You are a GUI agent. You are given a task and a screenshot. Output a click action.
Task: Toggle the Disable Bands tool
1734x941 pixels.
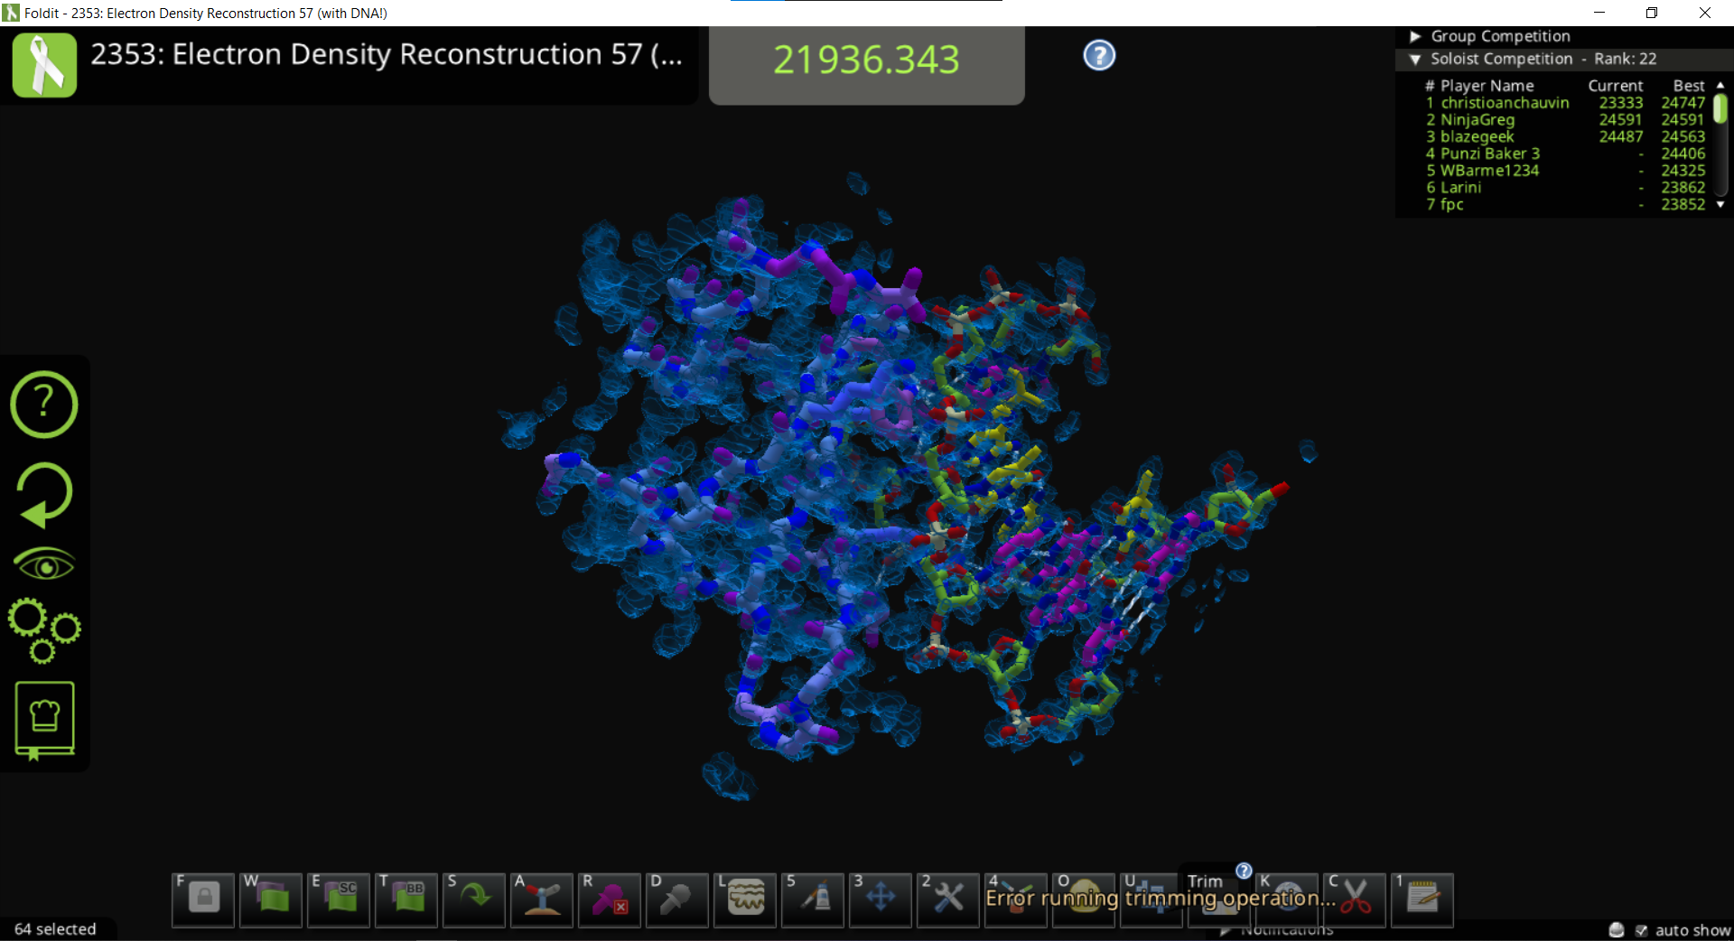tap(677, 899)
